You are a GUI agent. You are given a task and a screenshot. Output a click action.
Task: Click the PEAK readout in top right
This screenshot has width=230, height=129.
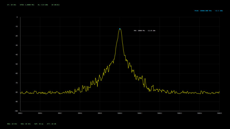(x=208, y=11)
